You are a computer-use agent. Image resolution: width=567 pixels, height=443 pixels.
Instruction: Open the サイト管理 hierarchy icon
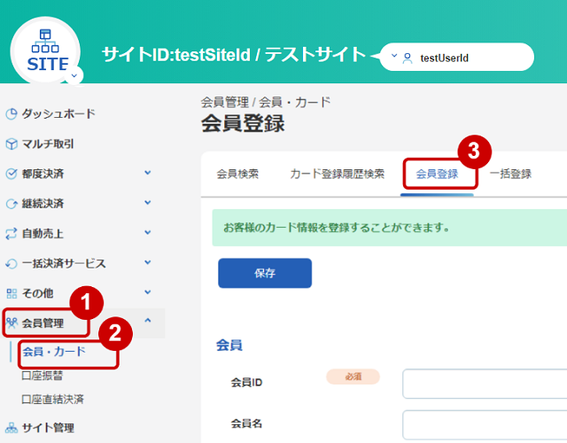(x=12, y=428)
